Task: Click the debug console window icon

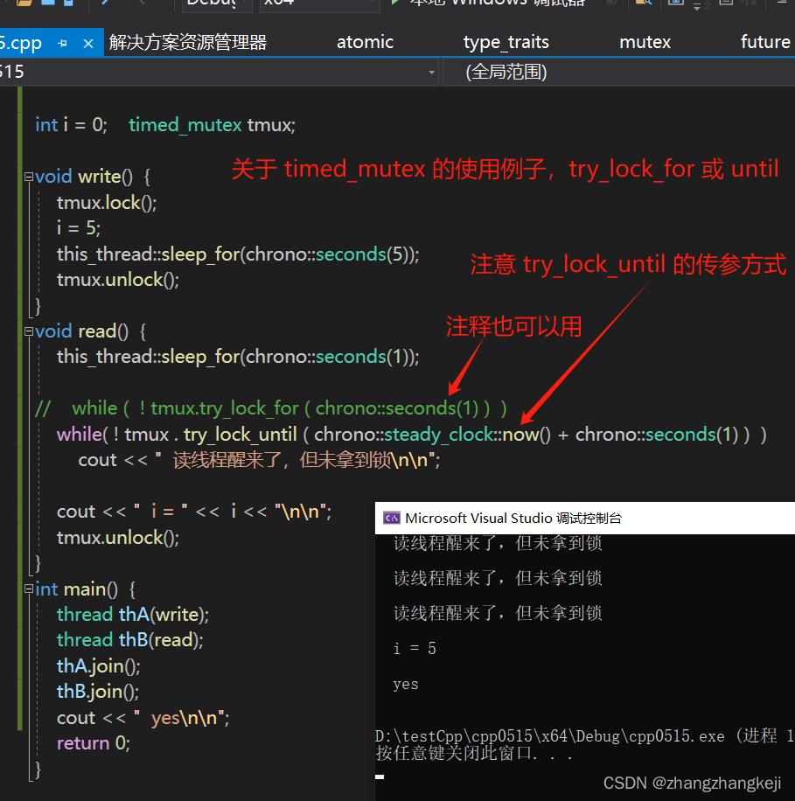Action: point(392,518)
